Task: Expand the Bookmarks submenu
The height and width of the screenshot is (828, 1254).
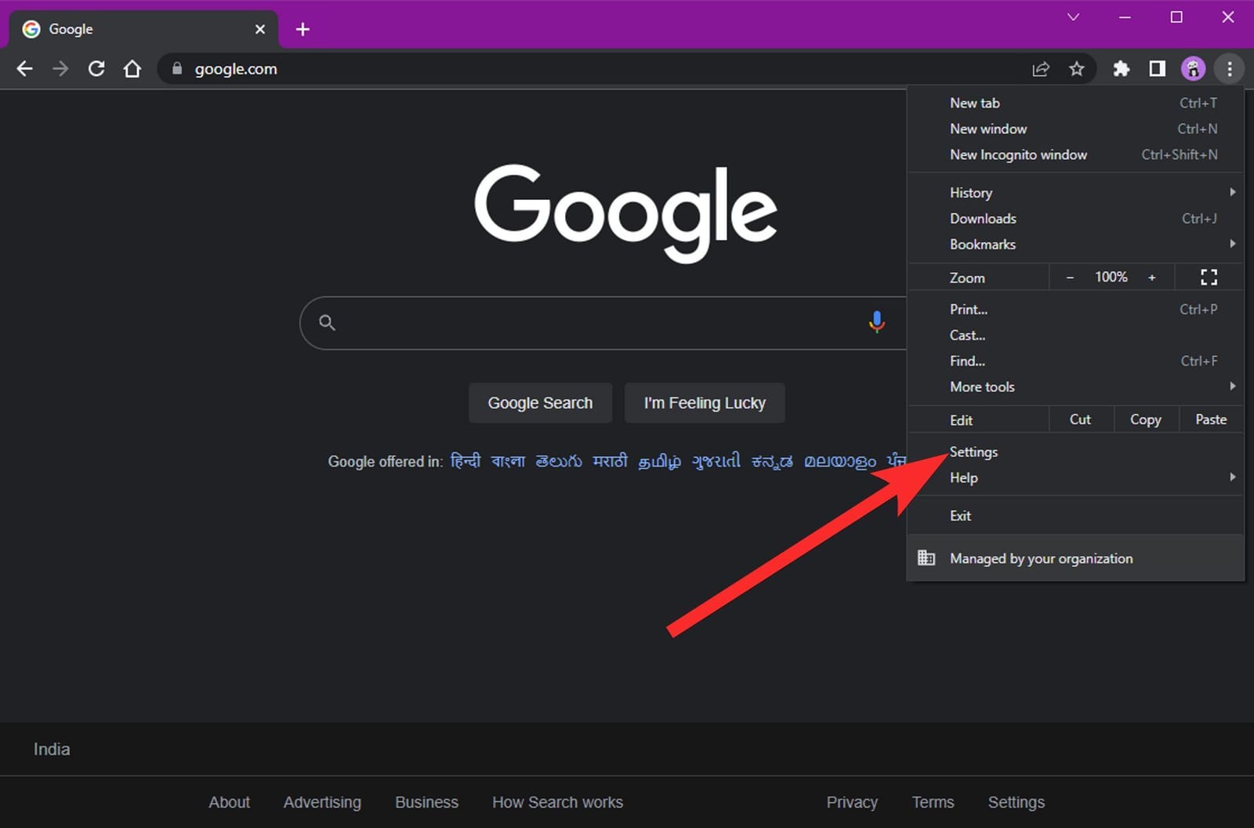Action: 982,244
